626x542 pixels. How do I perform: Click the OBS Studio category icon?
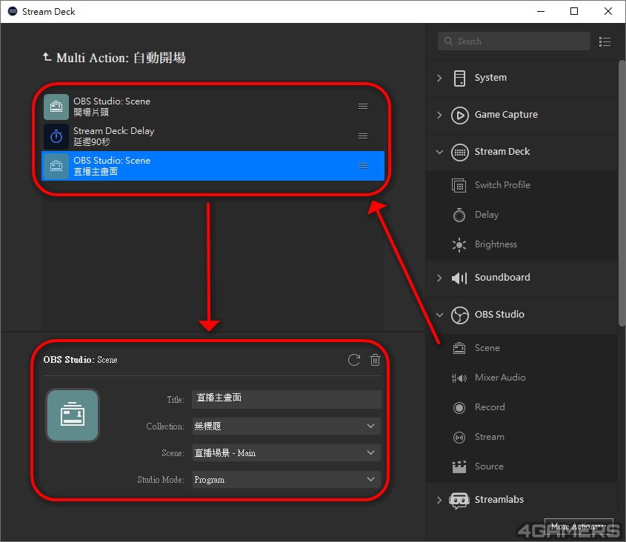(459, 315)
